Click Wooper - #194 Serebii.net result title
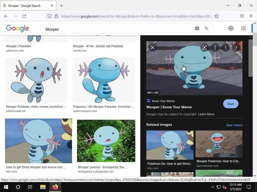 (x=98, y=46)
